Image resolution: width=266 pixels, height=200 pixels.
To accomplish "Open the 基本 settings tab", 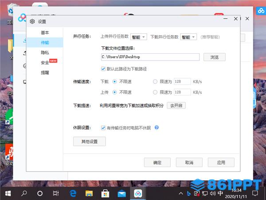I will point(45,32).
